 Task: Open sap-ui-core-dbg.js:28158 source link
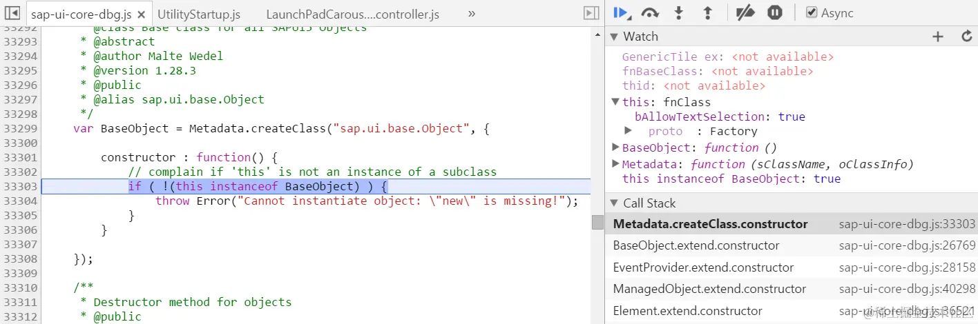click(x=907, y=267)
